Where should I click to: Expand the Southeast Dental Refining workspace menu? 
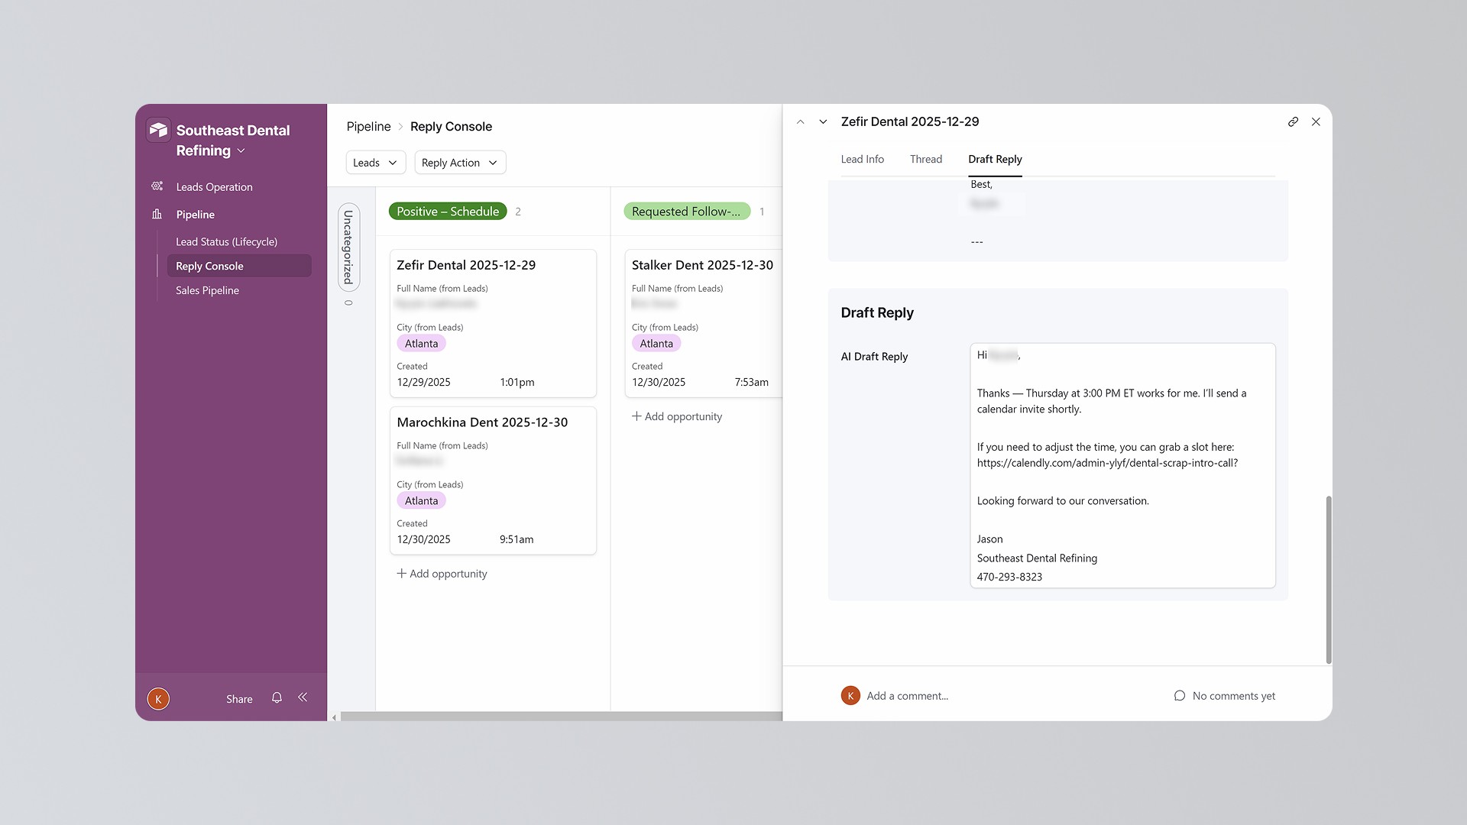(x=241, y=150)
